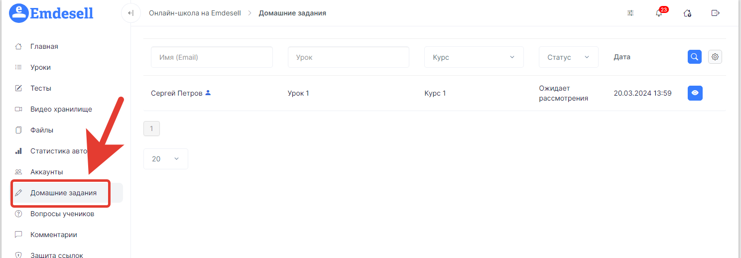
Task: Focus the Имя (Email) search field
Action: tap(212, 57)
